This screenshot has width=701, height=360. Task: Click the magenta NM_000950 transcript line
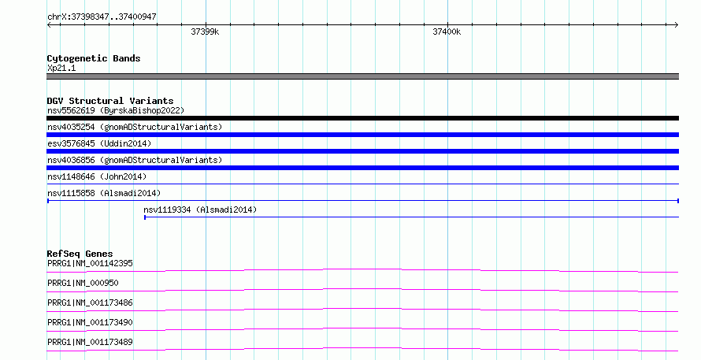coord(362,290)
